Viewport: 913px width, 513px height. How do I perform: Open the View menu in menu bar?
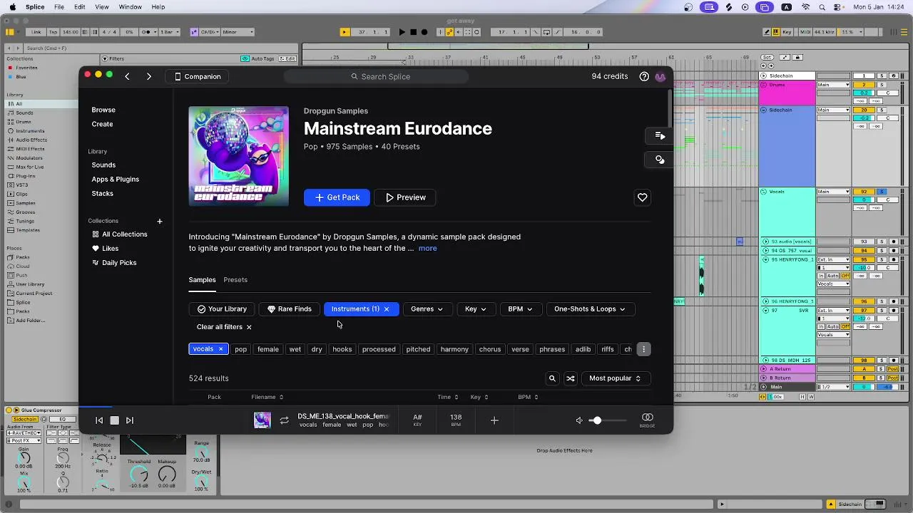pos(102,7)
